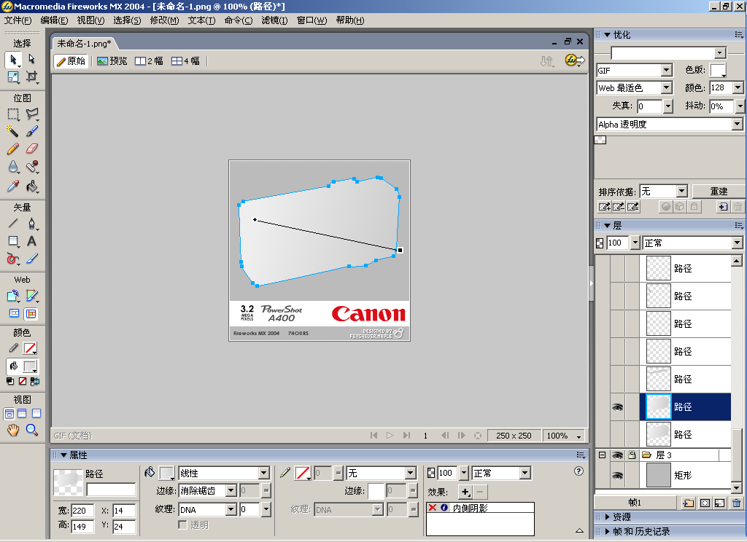Pick the Pencil tool
The image size is (747, 542).
(x=13, y=149)
